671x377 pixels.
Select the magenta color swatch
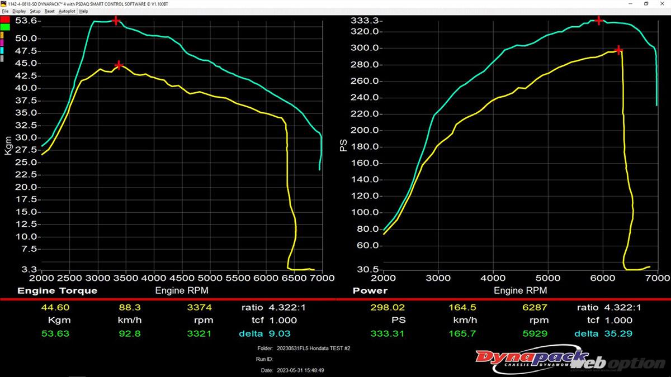click(x=3, y=42)
